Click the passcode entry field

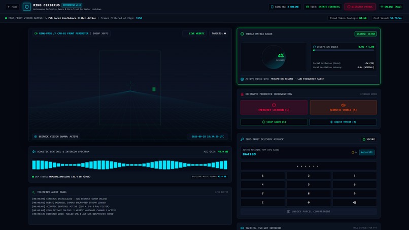point(309,166)
